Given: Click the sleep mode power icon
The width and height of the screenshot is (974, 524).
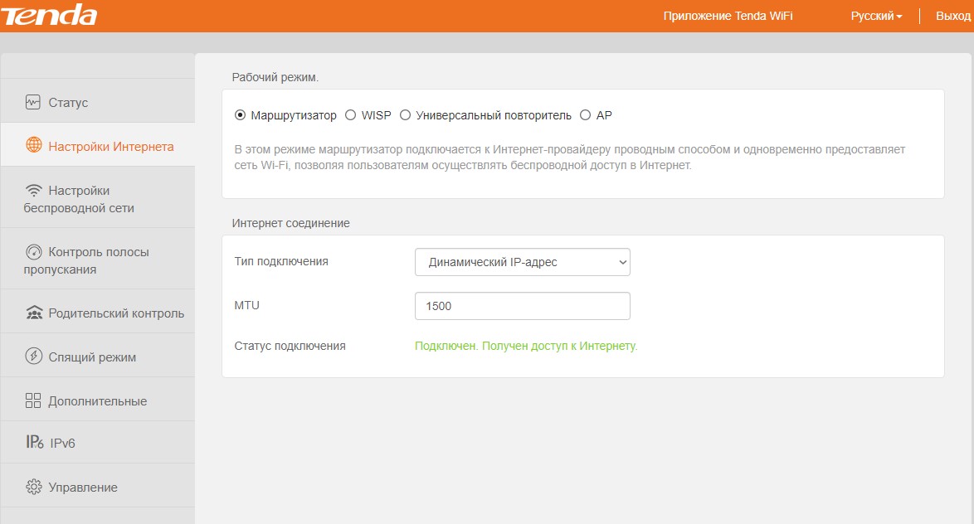Looking at the screenshot, I should (x=33, y=357).
